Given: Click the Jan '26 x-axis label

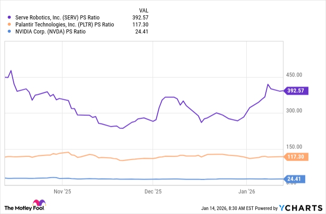Looking at the screenshot, I should pyautogui.click(x=247, y=191).
